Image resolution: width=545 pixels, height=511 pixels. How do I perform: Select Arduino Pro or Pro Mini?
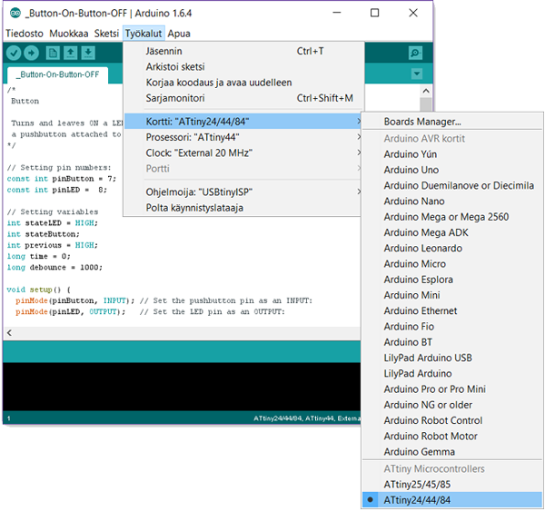coord(452,389)
